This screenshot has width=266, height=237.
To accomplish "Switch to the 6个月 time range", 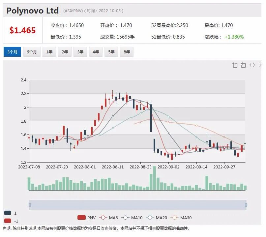I will coord(32,52).
